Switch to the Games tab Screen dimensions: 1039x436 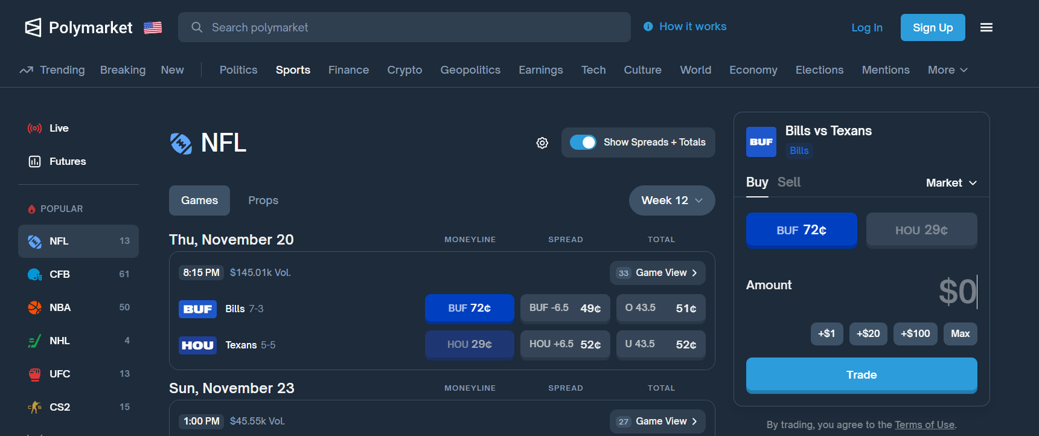coord(199,200)
